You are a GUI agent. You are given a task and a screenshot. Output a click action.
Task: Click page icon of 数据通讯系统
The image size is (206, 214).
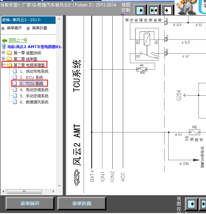coord(15,102)
